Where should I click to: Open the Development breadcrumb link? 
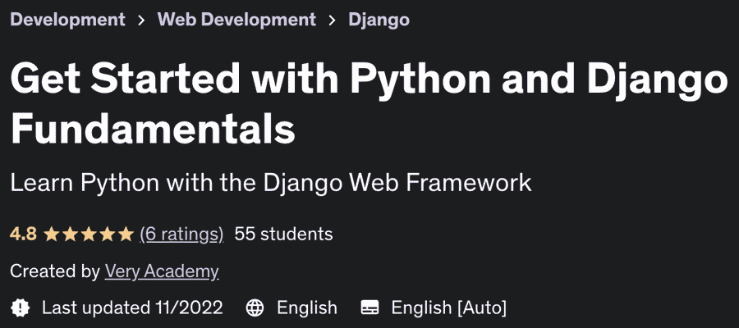click(67, 19)
